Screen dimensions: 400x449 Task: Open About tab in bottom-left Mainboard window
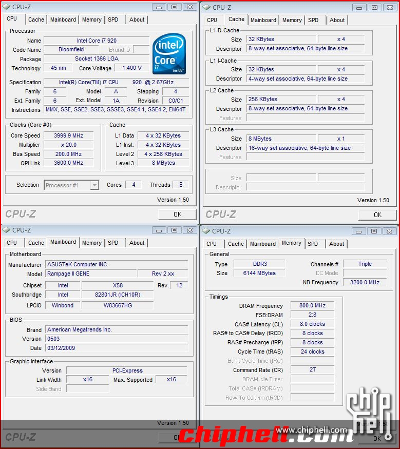tap(137, 243)
